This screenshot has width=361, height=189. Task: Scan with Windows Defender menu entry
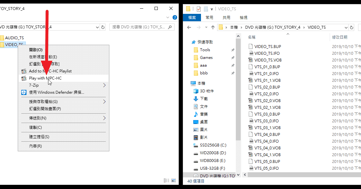(63, 92)
